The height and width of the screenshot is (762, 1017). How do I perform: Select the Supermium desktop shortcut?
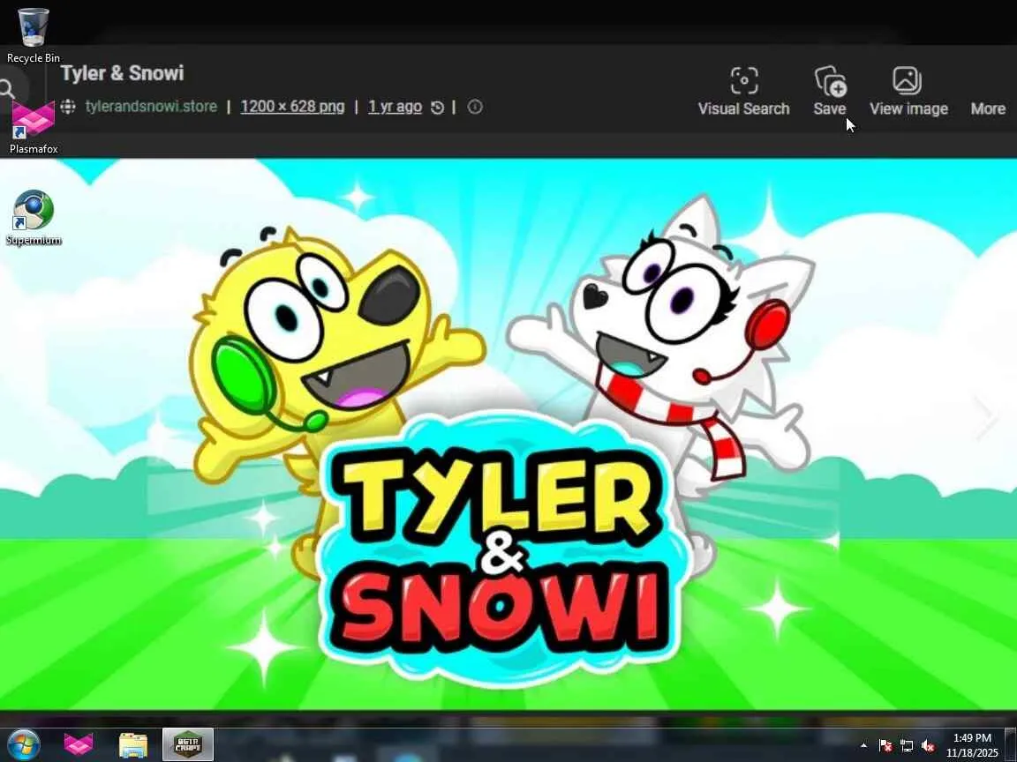pos(33,218)
